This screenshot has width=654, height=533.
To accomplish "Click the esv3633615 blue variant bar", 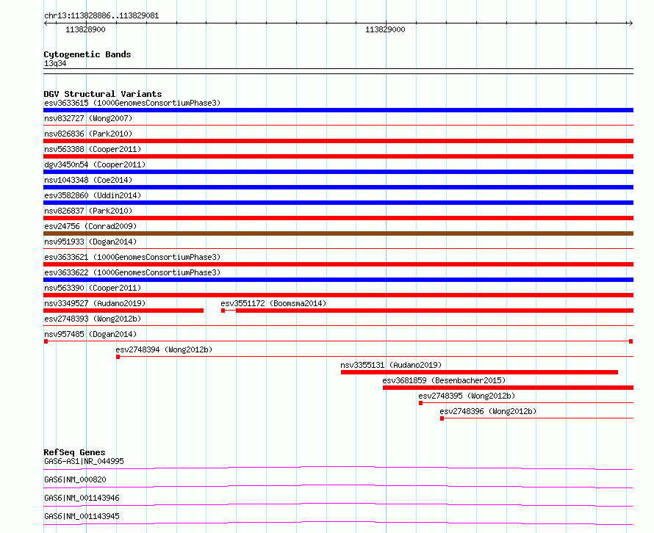I will pos(338,110).
